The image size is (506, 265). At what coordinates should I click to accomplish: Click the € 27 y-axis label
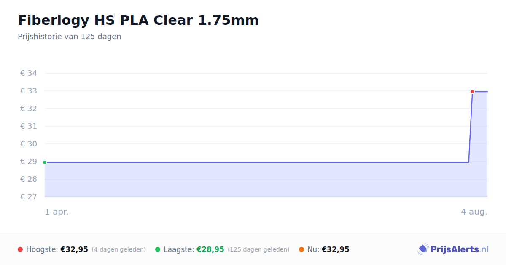tap(29, 197)
